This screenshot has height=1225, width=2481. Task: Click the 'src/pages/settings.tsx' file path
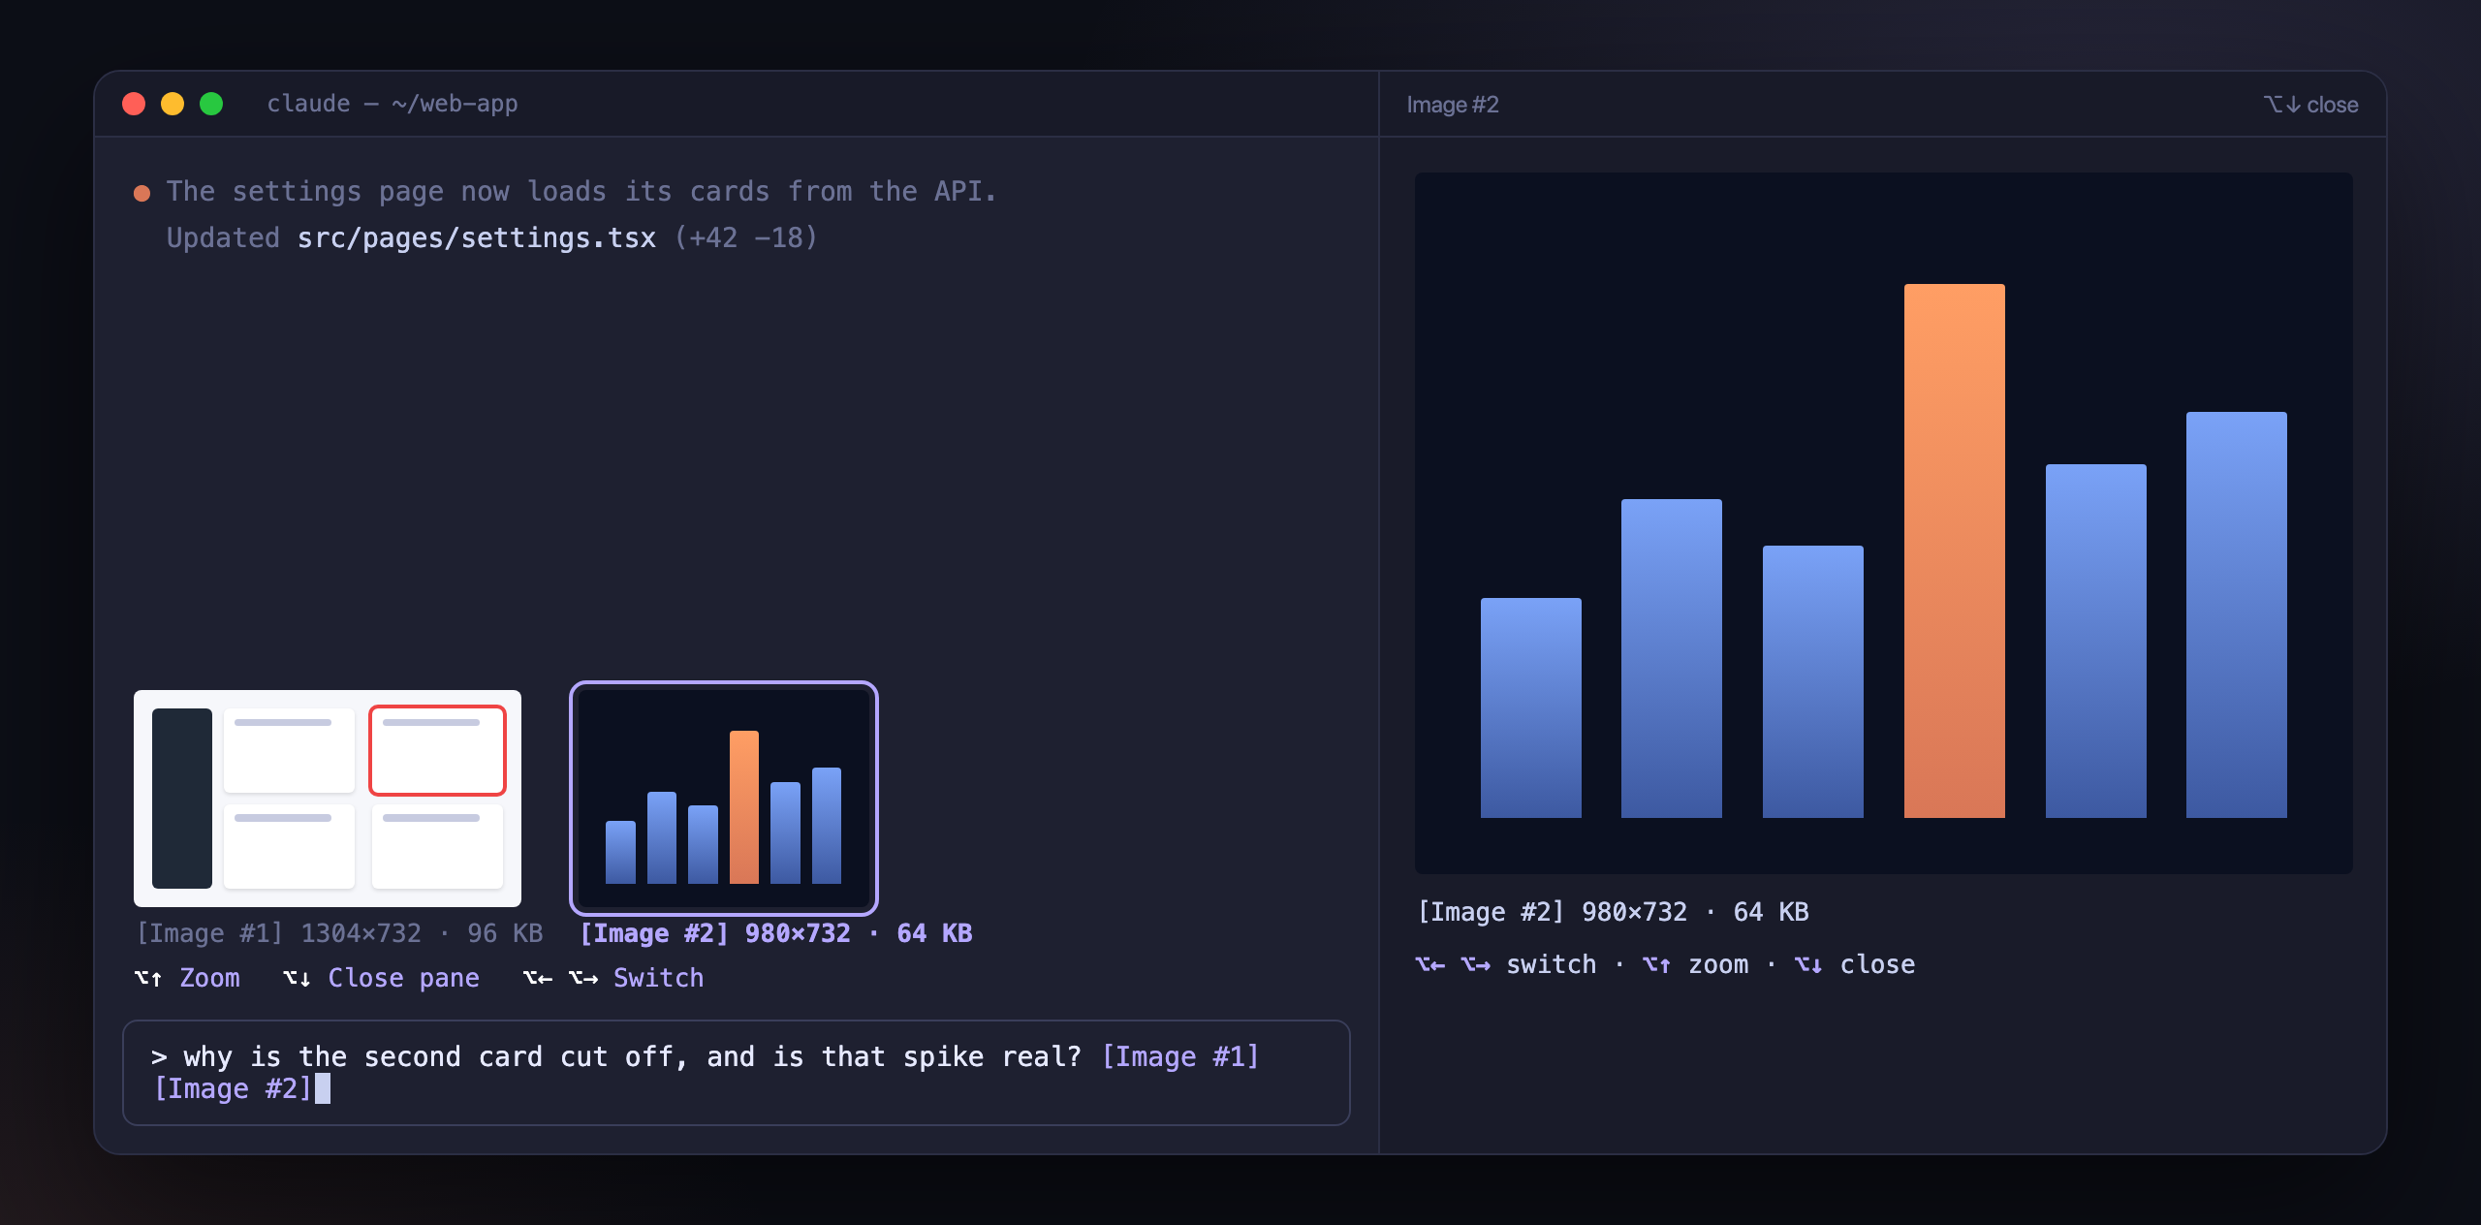click(x=476, y=237)
